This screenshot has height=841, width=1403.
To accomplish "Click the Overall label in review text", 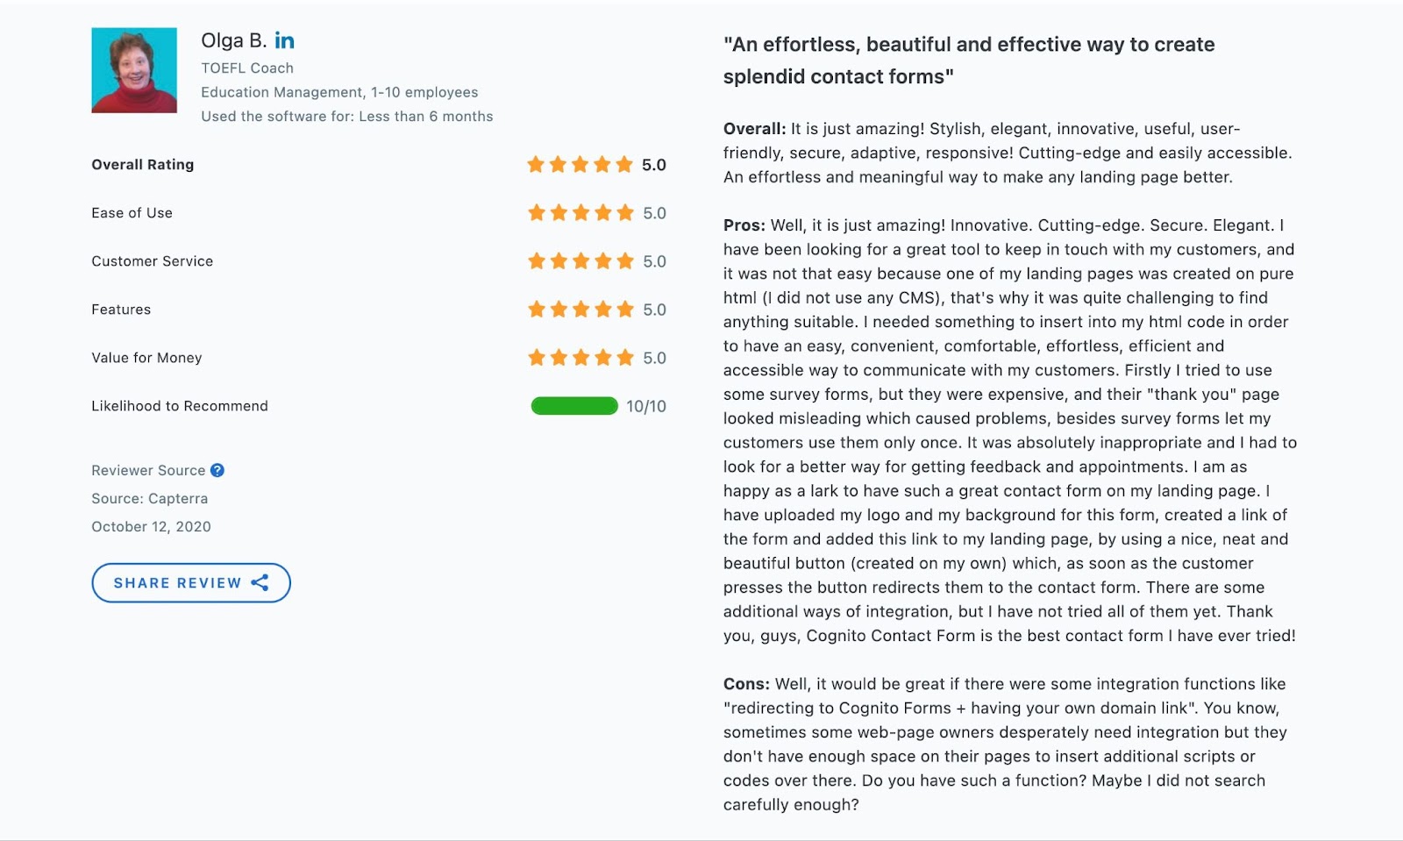I will click(754, 129).
